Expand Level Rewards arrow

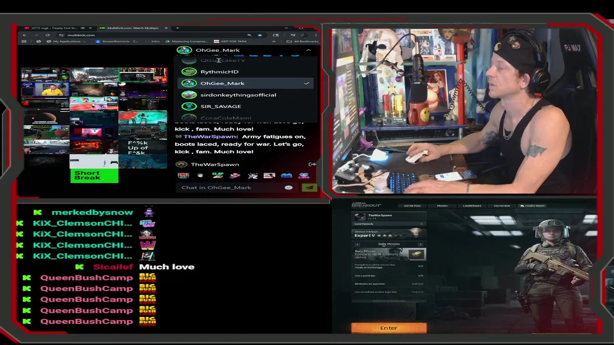[421, 224]
